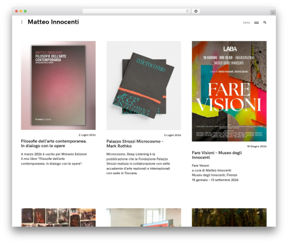Open article title 'Palazzo Strozzi Microcosmo – Mark Rothko'
Image resolution: width=288 pixels, height=244 pixels.
point(135,144)
